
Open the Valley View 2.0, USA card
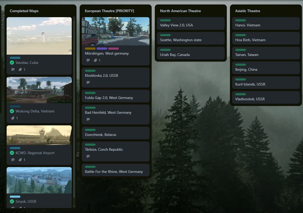click(191, 23)
